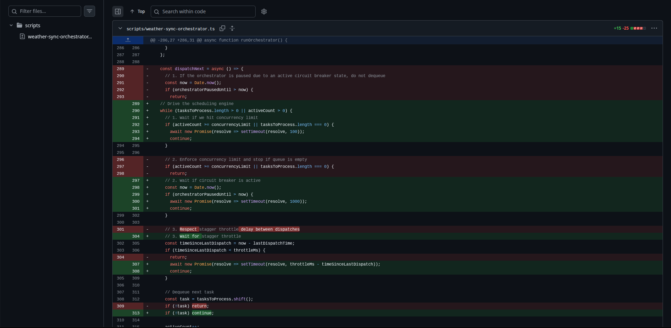Focus the Filter files input
Image resolution: width=671 pixels, height=328 pixels.
[45, 11]
